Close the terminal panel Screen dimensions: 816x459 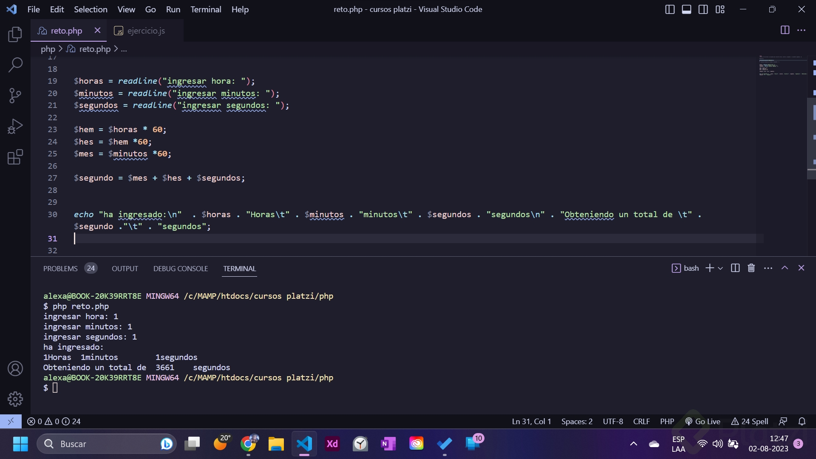[x=801, y=268]
